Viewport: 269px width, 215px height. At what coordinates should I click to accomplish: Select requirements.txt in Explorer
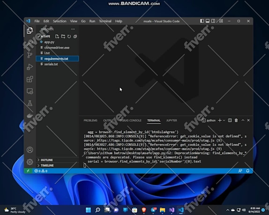click(57, 59)
